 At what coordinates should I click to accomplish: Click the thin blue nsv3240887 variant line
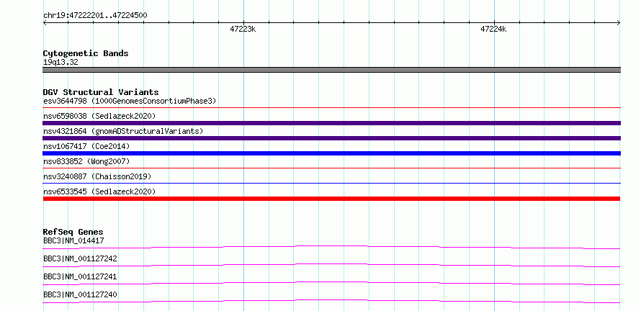click(331, 184)
